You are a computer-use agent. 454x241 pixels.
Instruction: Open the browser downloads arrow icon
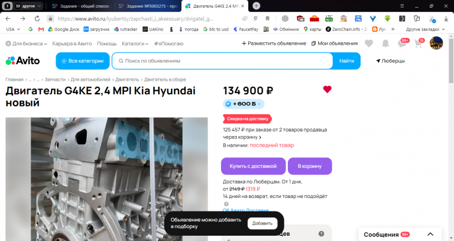[x=446, y=19]
